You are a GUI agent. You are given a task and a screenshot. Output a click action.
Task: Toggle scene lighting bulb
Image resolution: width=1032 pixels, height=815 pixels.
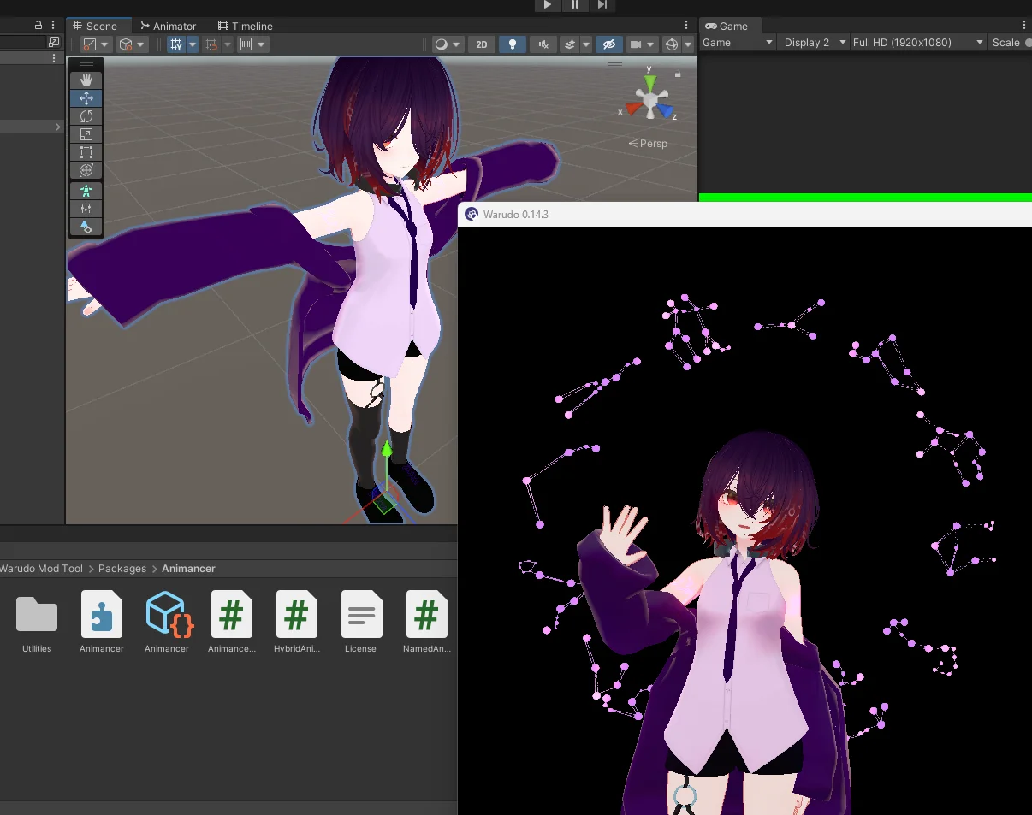[x=512, y=44]
